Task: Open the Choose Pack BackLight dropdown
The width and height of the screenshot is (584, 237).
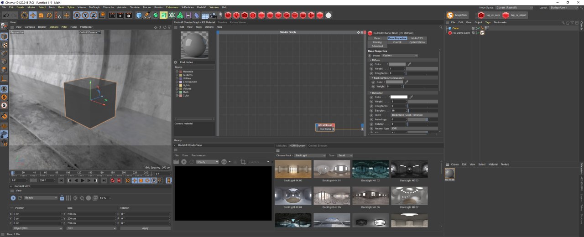Action: 310,155
